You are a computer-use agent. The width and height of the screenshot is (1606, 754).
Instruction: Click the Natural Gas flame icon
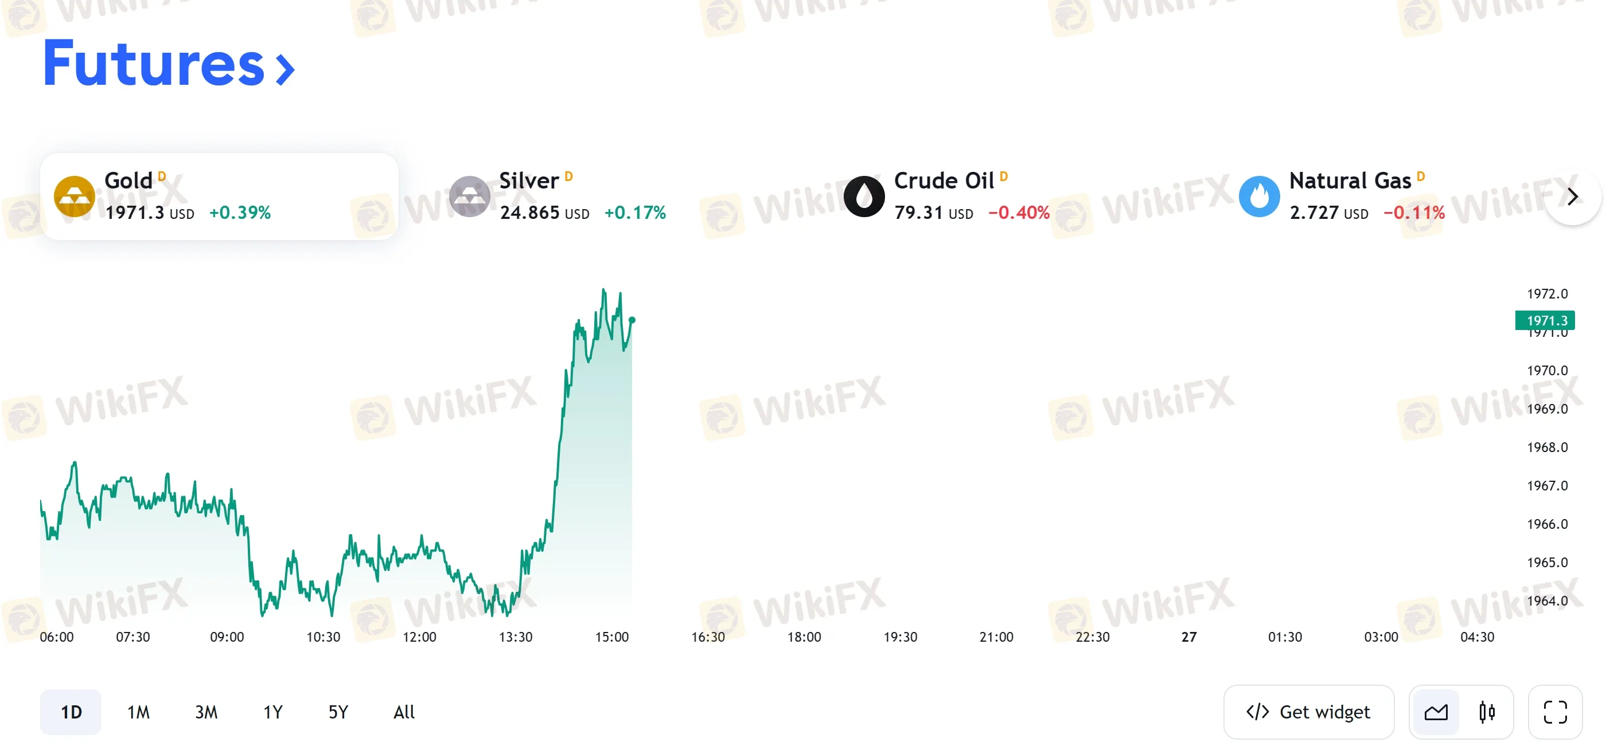pos(1260,195)
